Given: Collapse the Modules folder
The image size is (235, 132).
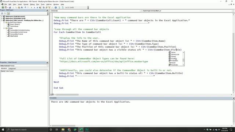Looking at the screenshot, I should [4, 28].
